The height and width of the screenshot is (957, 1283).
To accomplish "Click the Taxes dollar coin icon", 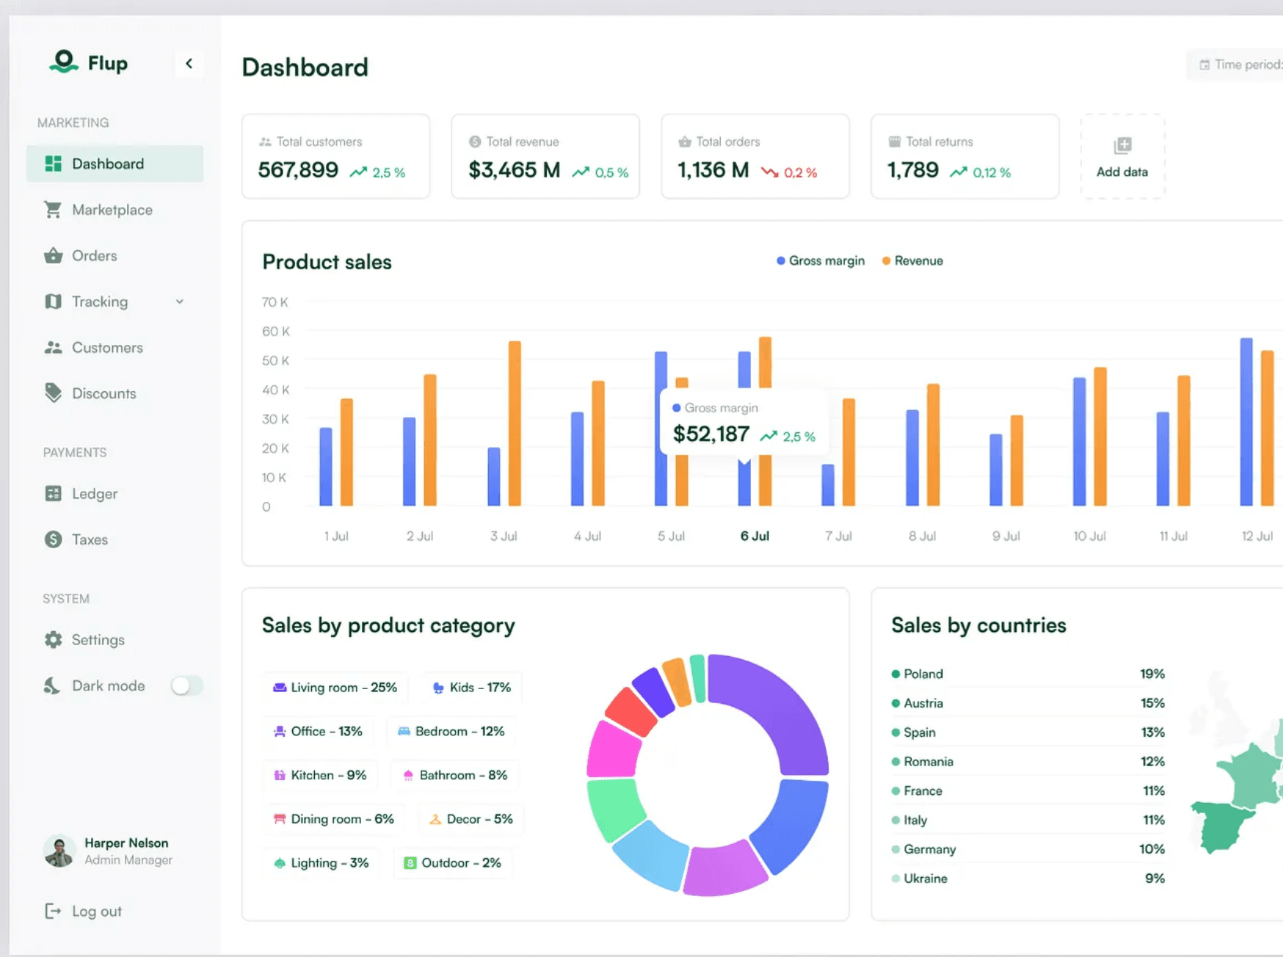I will (x=53, y=539).
